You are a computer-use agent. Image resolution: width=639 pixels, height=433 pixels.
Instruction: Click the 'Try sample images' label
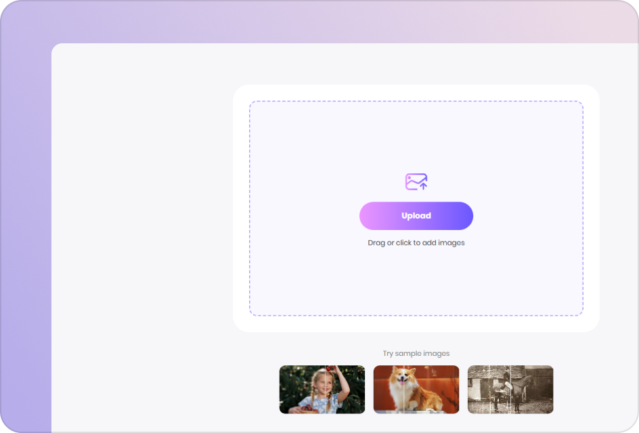coord(416,353)
